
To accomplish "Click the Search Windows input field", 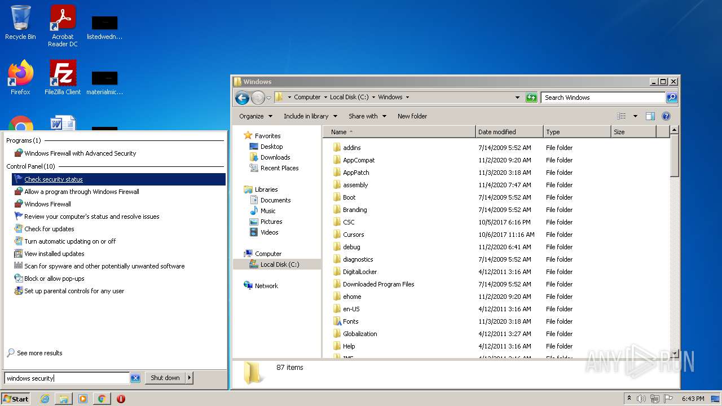I will pyautogui.click(x=603, y=98).
